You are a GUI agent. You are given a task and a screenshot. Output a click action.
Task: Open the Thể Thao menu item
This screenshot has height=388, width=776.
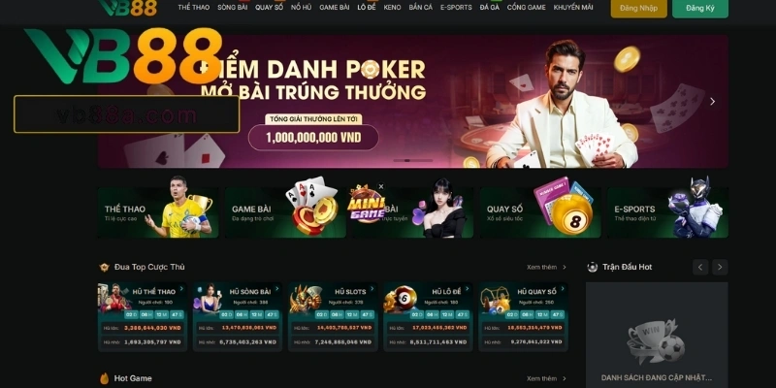tap(193, 8)
